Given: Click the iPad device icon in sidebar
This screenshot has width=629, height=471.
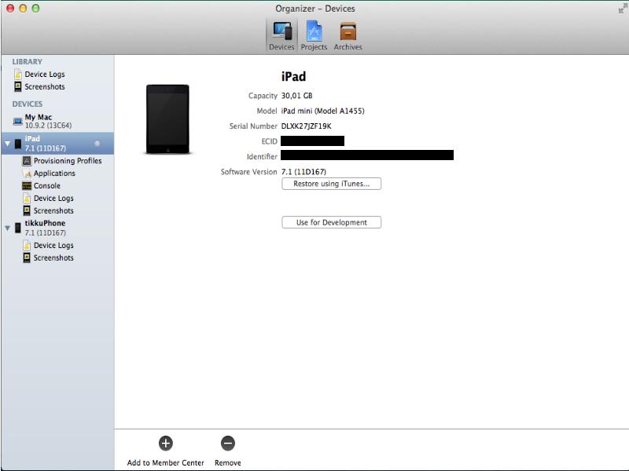Looking at the screenshot, I should [18, 144].
